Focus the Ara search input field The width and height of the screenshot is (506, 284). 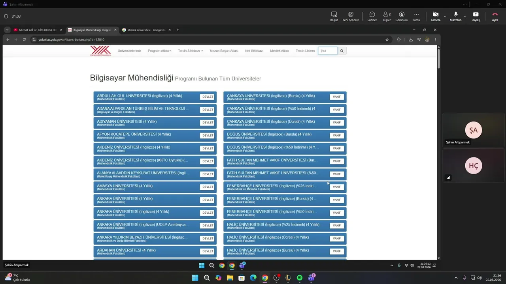328,51
